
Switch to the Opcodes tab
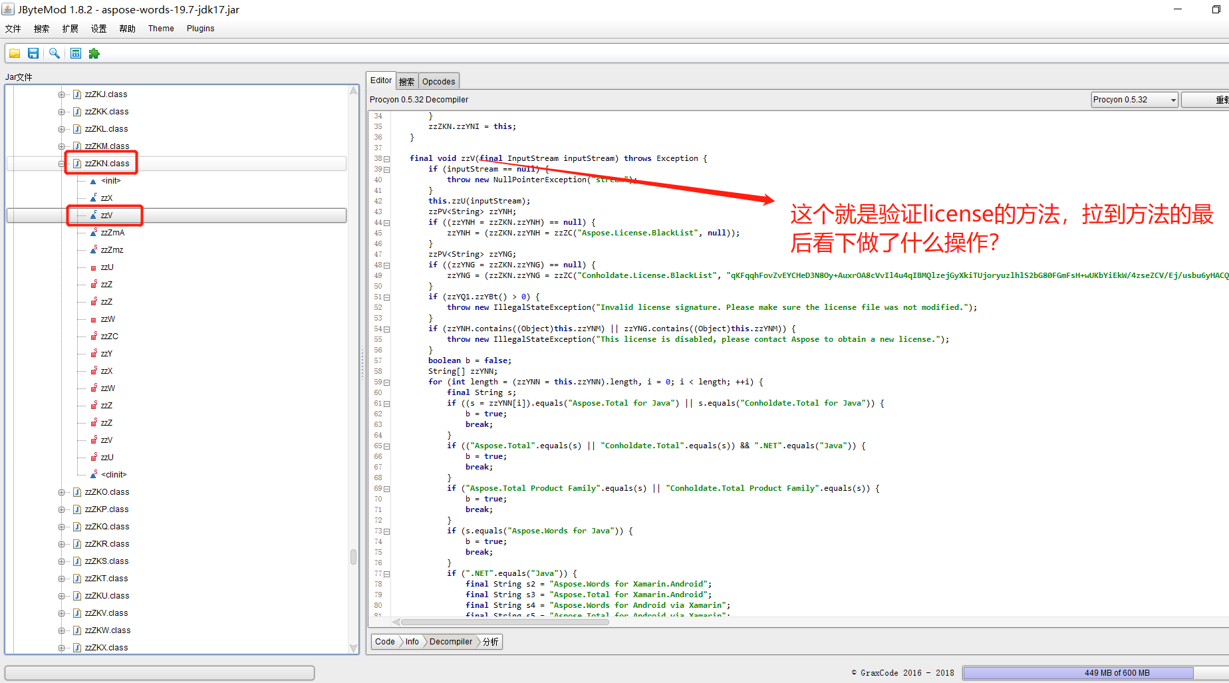point(438,82)
